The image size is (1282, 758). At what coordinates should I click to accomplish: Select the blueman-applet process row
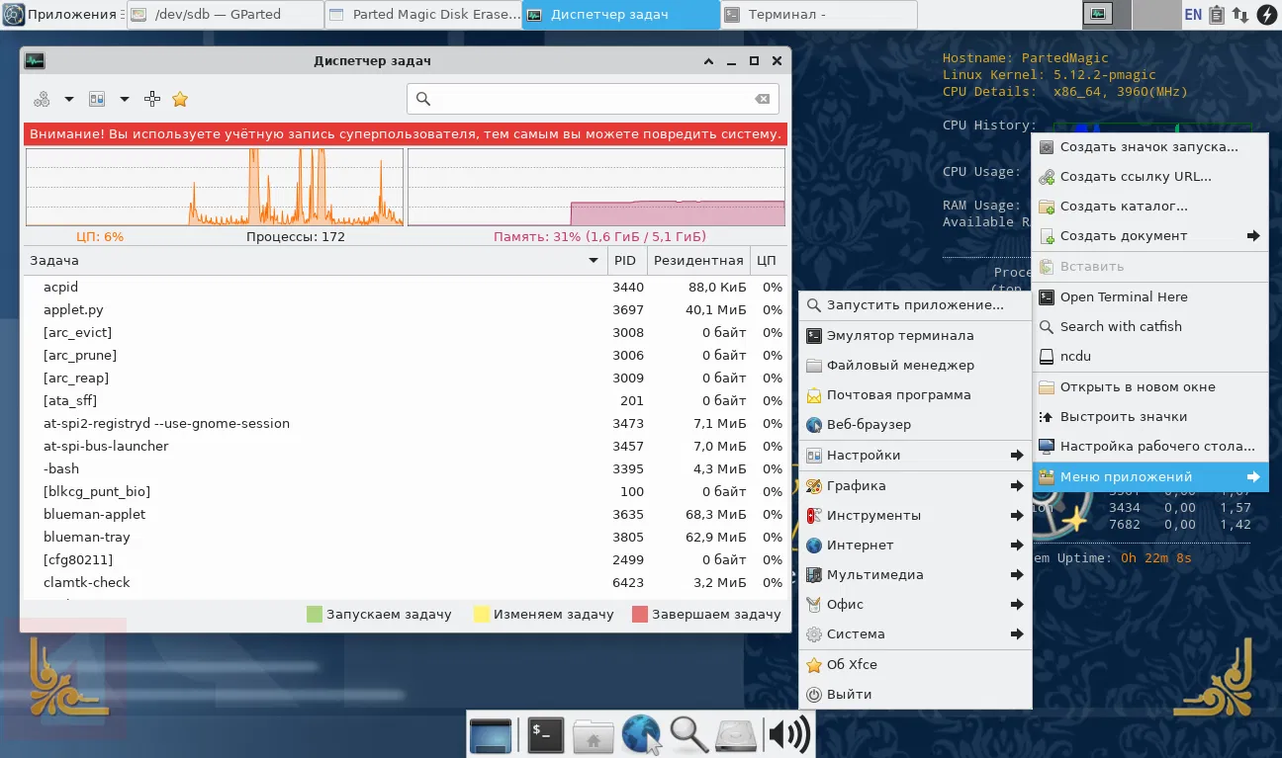[x=405, y=515]
